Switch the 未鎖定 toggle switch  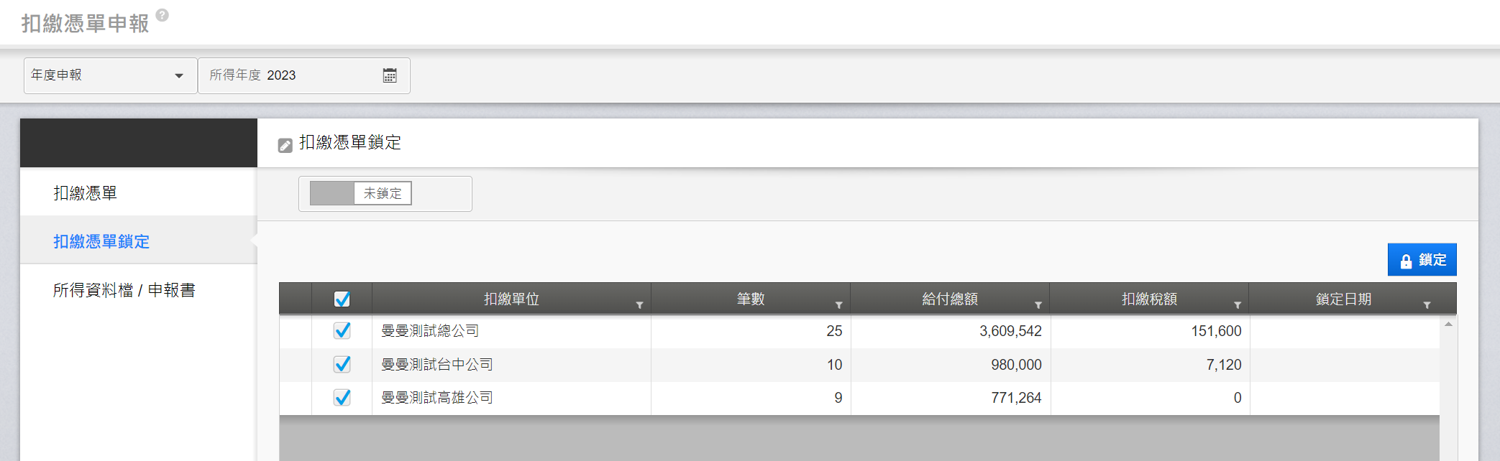tap(361, 193)
